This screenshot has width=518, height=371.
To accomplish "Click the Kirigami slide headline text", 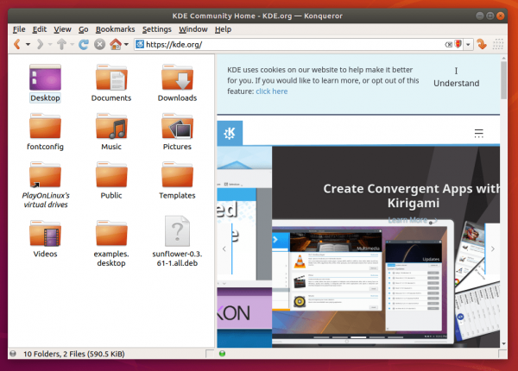I will (413, 196).
